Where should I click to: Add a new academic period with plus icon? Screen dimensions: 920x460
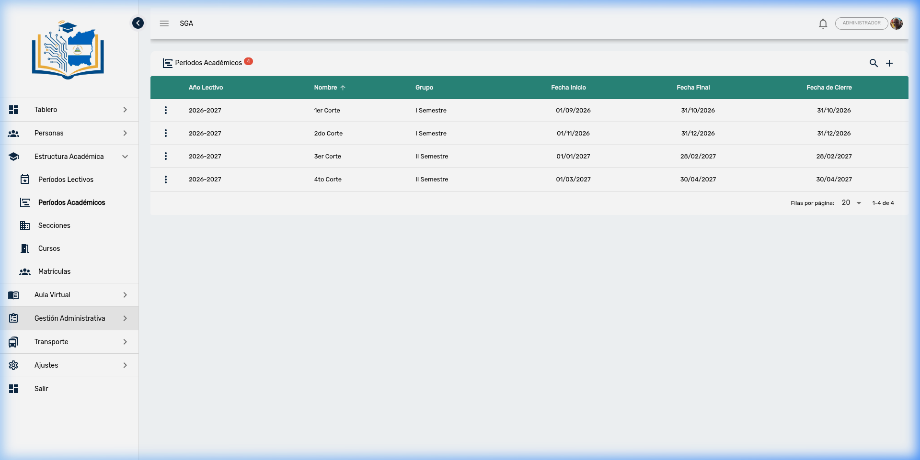[889, 63]
